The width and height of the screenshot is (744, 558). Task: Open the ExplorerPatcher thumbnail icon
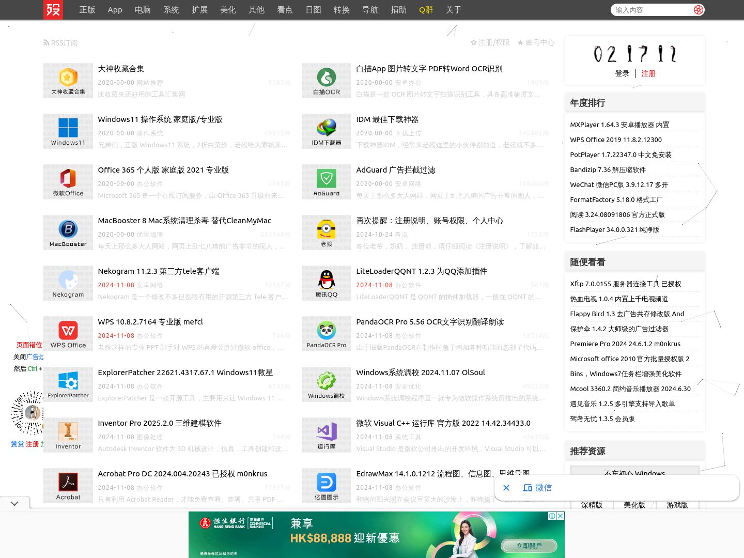pos(68,384)
